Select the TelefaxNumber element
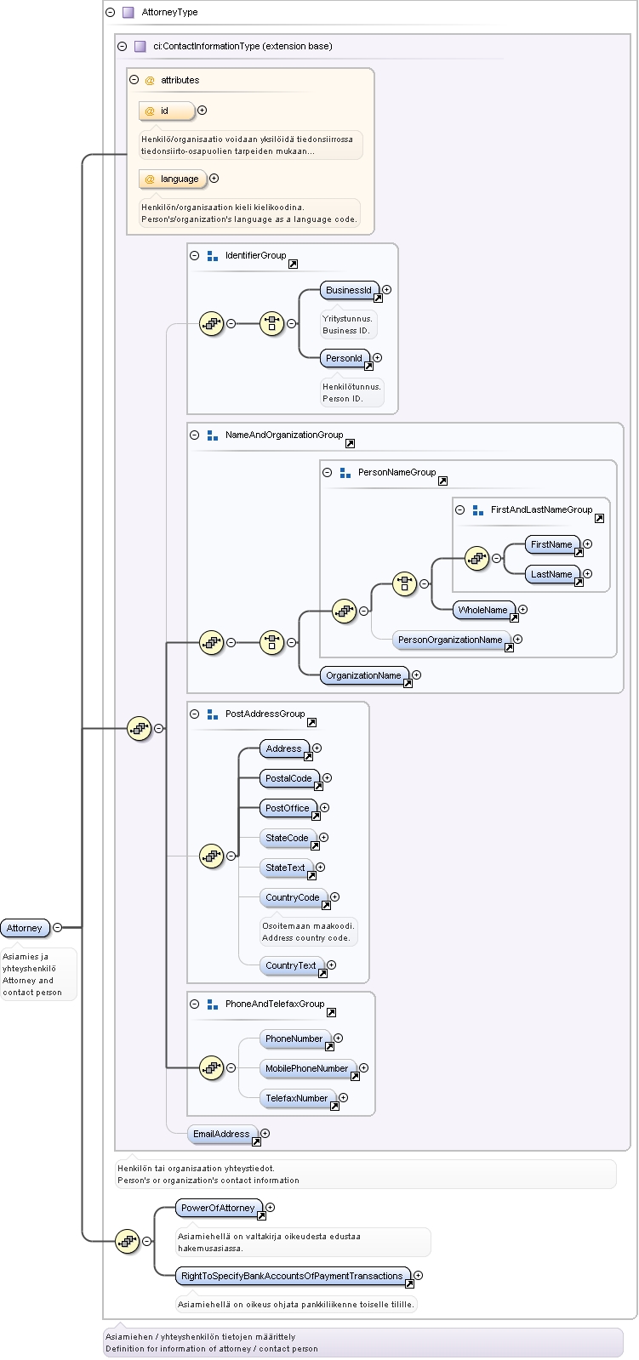Viewport: 639px width, 1360px height. (x=298, y=1098)
